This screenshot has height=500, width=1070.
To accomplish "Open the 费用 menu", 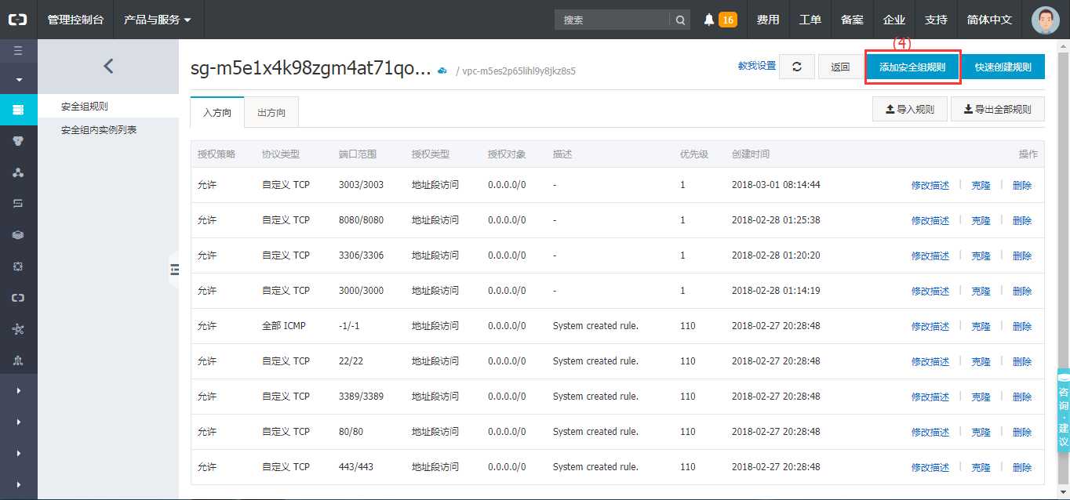I will click(768, 20).
